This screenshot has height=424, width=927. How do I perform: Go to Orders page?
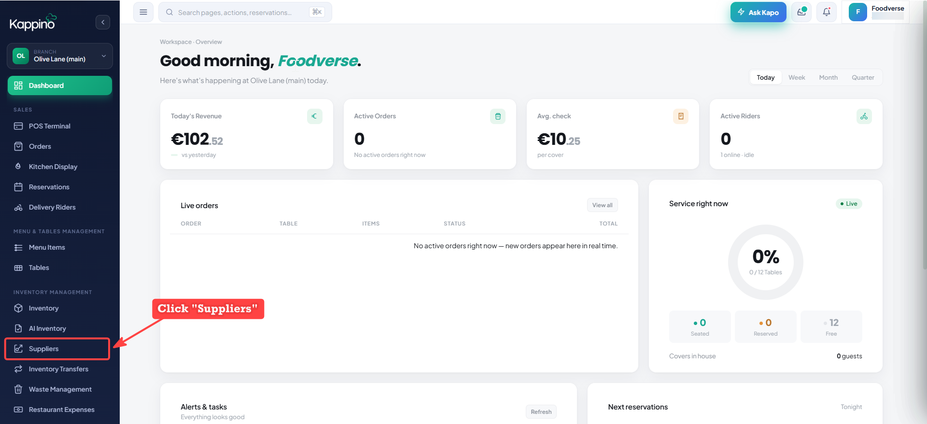60,146
